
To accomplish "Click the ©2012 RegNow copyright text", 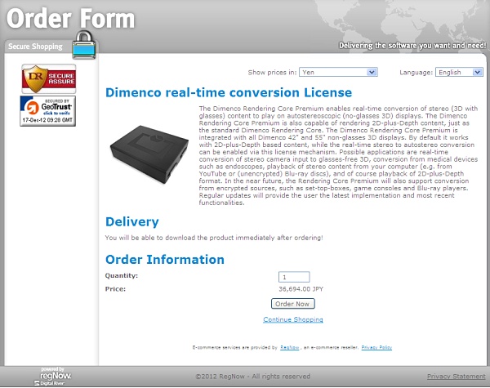I will 253,376.
